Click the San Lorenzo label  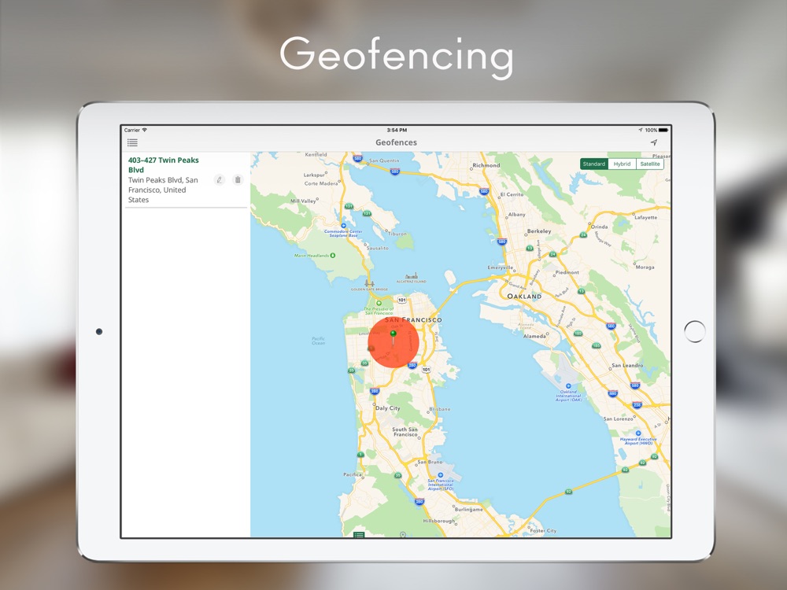(619, 419)
